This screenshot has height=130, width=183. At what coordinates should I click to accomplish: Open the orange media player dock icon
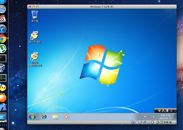coord(3,97)
